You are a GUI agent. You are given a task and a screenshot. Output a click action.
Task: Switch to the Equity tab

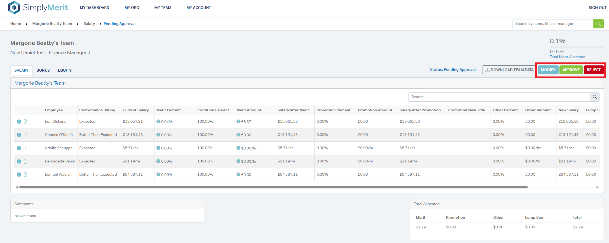tap(65, 70)
